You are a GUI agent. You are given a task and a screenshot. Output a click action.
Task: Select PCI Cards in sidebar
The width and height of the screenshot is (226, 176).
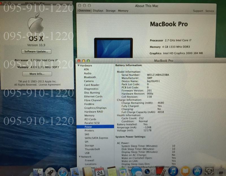click(x=90, y=119)
